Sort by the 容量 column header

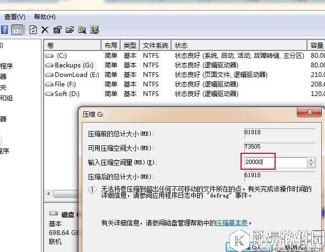pos(316,45)
